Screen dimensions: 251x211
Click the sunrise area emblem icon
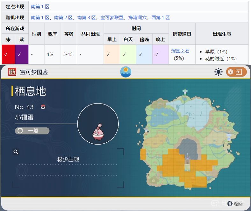(x=126, y=72)
